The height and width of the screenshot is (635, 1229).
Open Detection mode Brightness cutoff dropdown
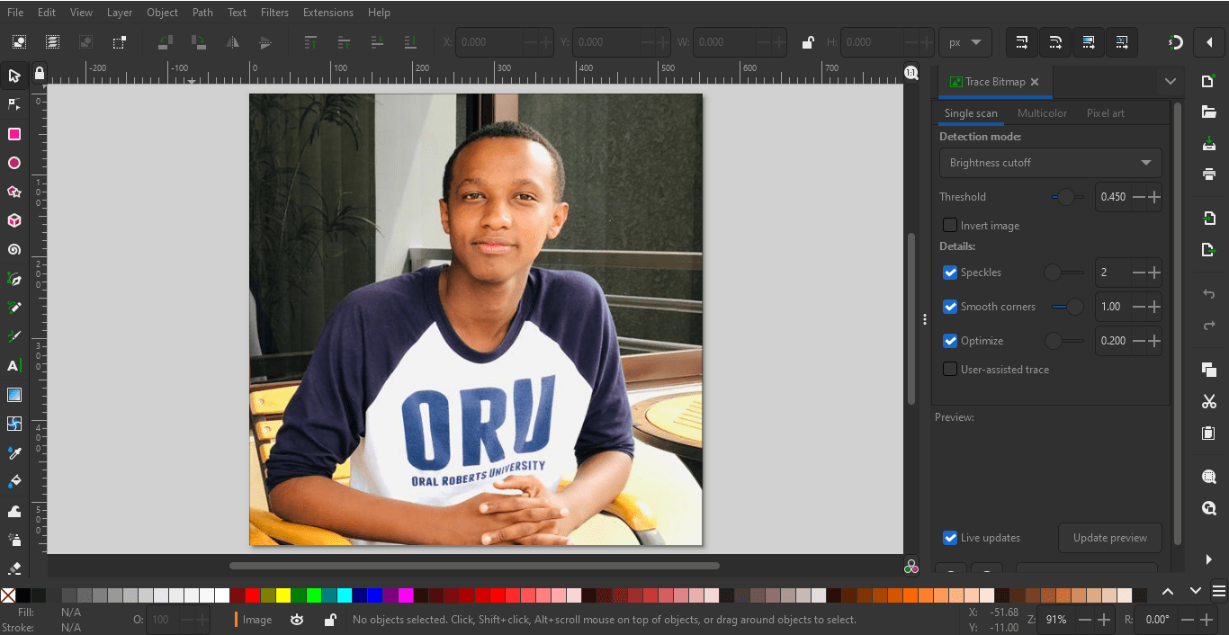[x=1050, y=163]
